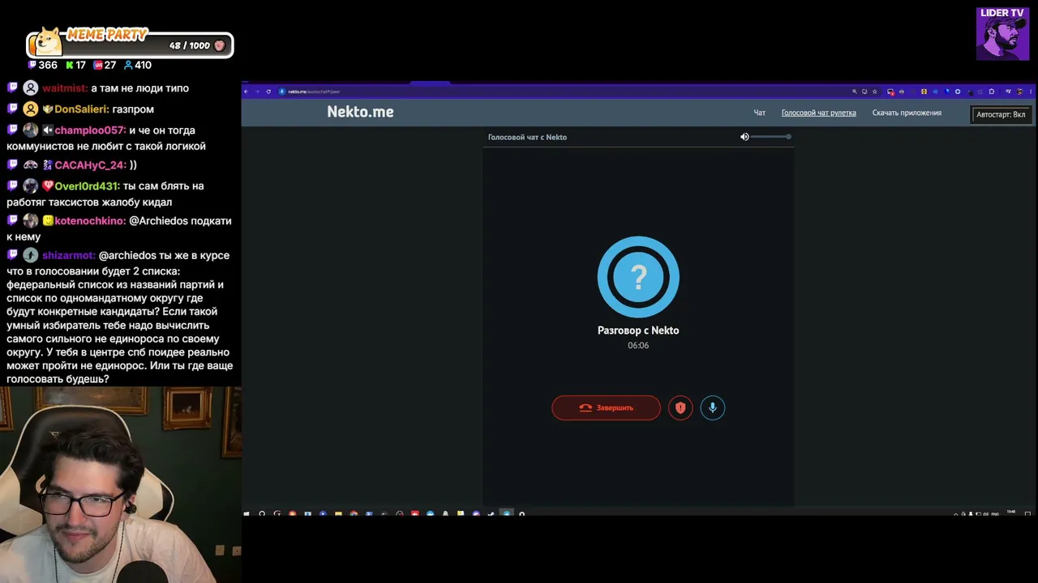1038x583 pixels.
Task: Mute call audio via the speaker icon
Action: [744, 137]
